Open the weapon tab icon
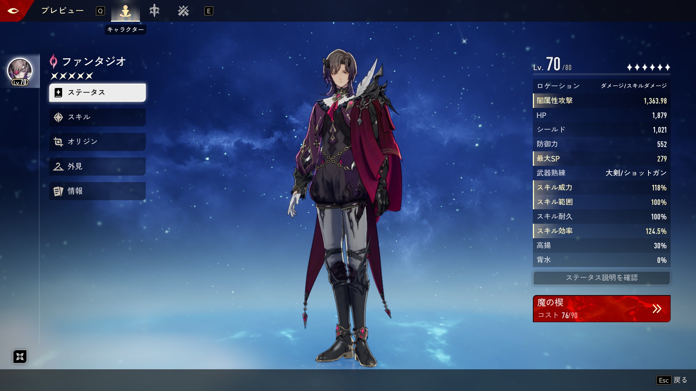 (154, 11)
